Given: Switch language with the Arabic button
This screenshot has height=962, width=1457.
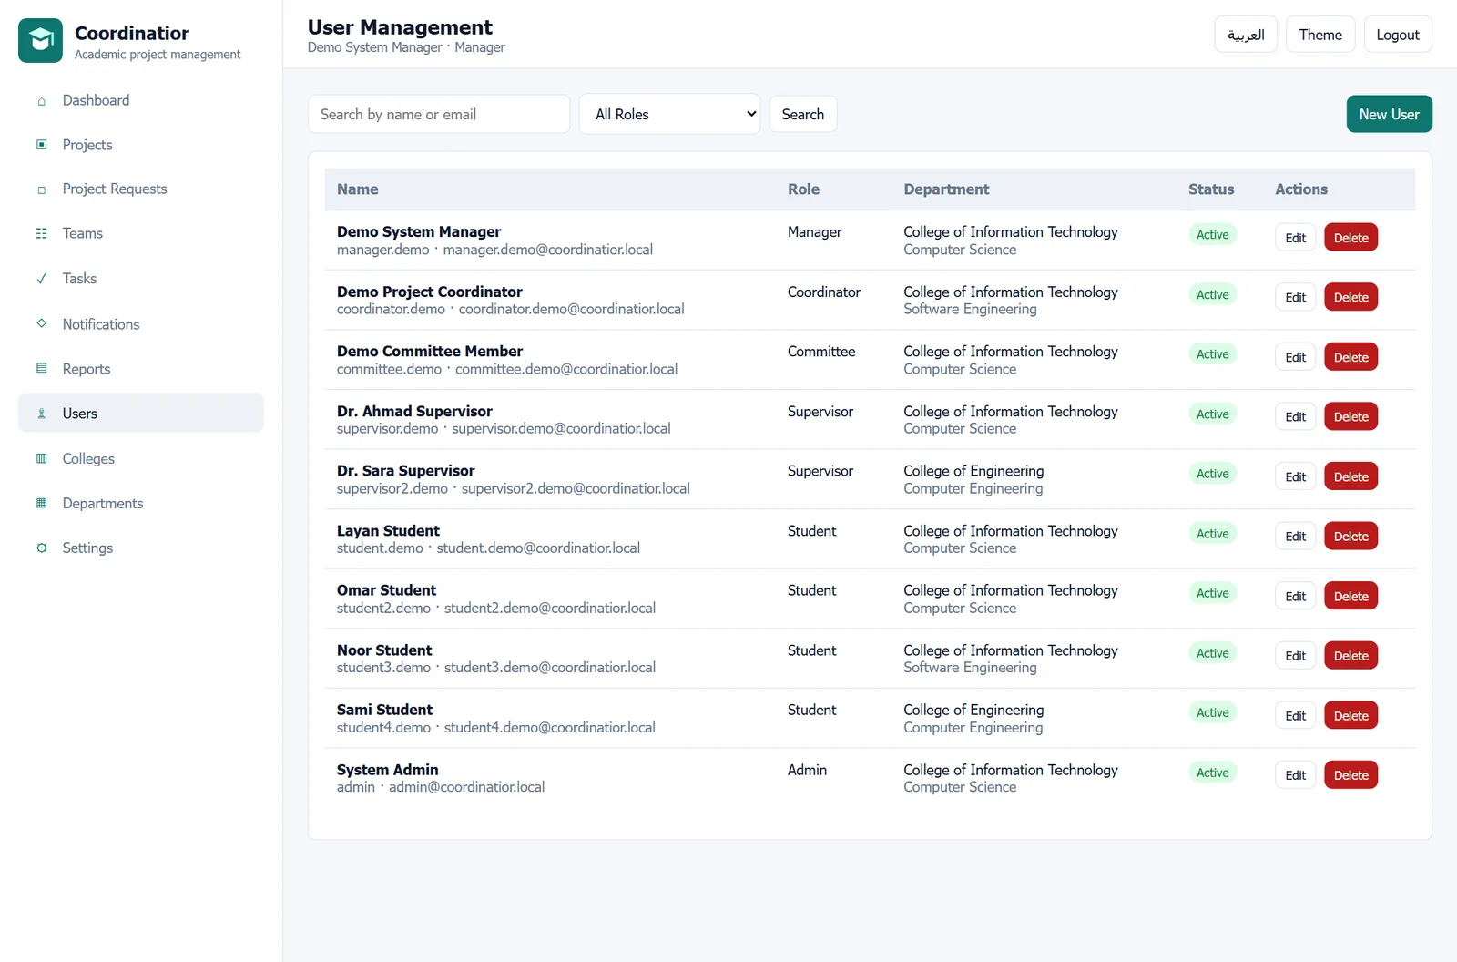Looking at the screenshot, I should point(1246,35).
